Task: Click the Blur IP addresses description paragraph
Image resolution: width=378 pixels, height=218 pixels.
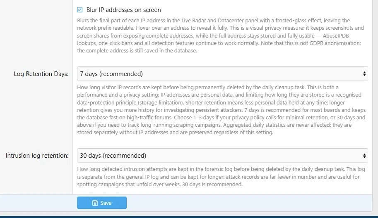Action: click(x=220, y=36)
